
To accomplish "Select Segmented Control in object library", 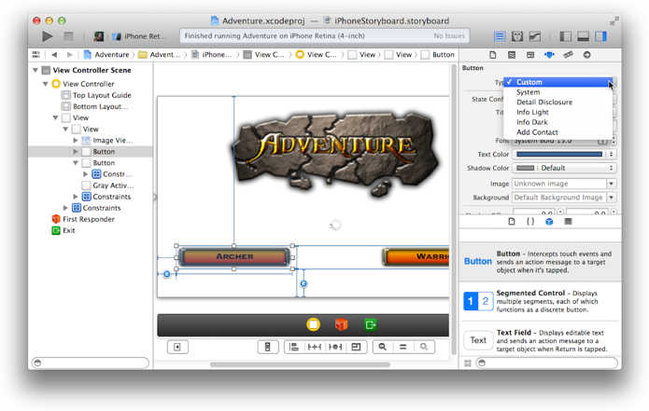I will [x=540, y=301].
